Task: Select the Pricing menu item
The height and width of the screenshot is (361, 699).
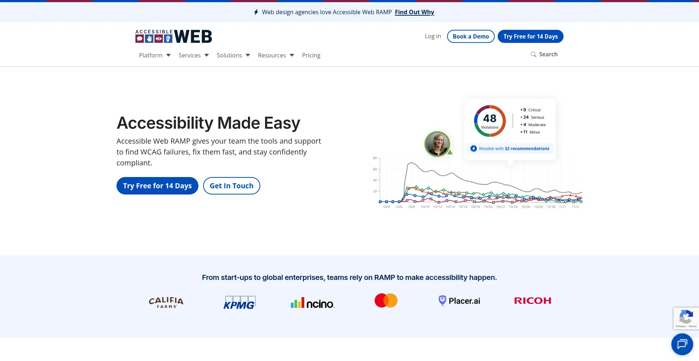Action: click(x=311, y=55)
